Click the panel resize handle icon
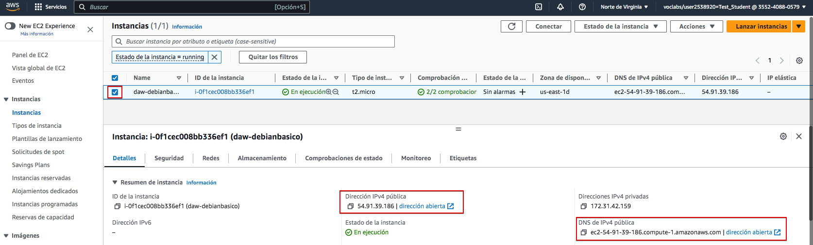Viewport: 813px width, 245px height. (458, 129)
